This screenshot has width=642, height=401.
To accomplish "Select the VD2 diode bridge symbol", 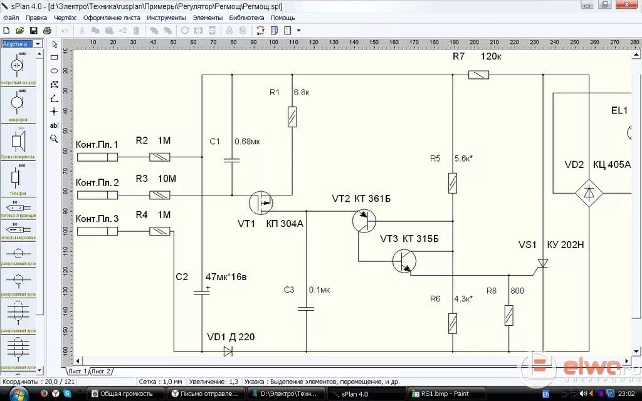I will point(589,193).
